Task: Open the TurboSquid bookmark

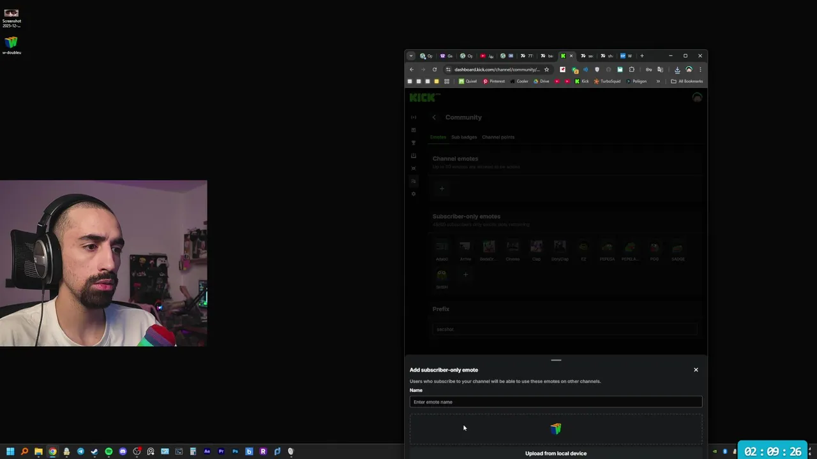Action: click(x=607, y=81)
